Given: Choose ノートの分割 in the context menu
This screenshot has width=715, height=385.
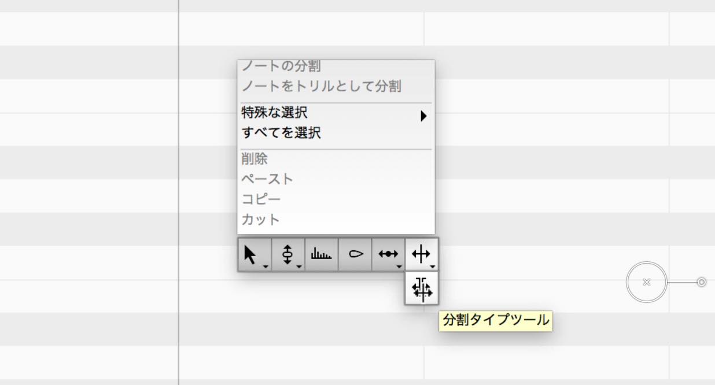Looking at the screenshot, I should point(336,66).
